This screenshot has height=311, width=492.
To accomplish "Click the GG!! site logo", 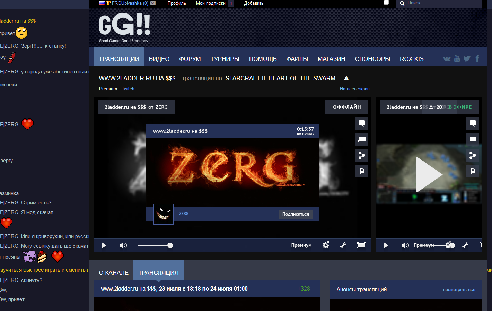I will [124, 28].
